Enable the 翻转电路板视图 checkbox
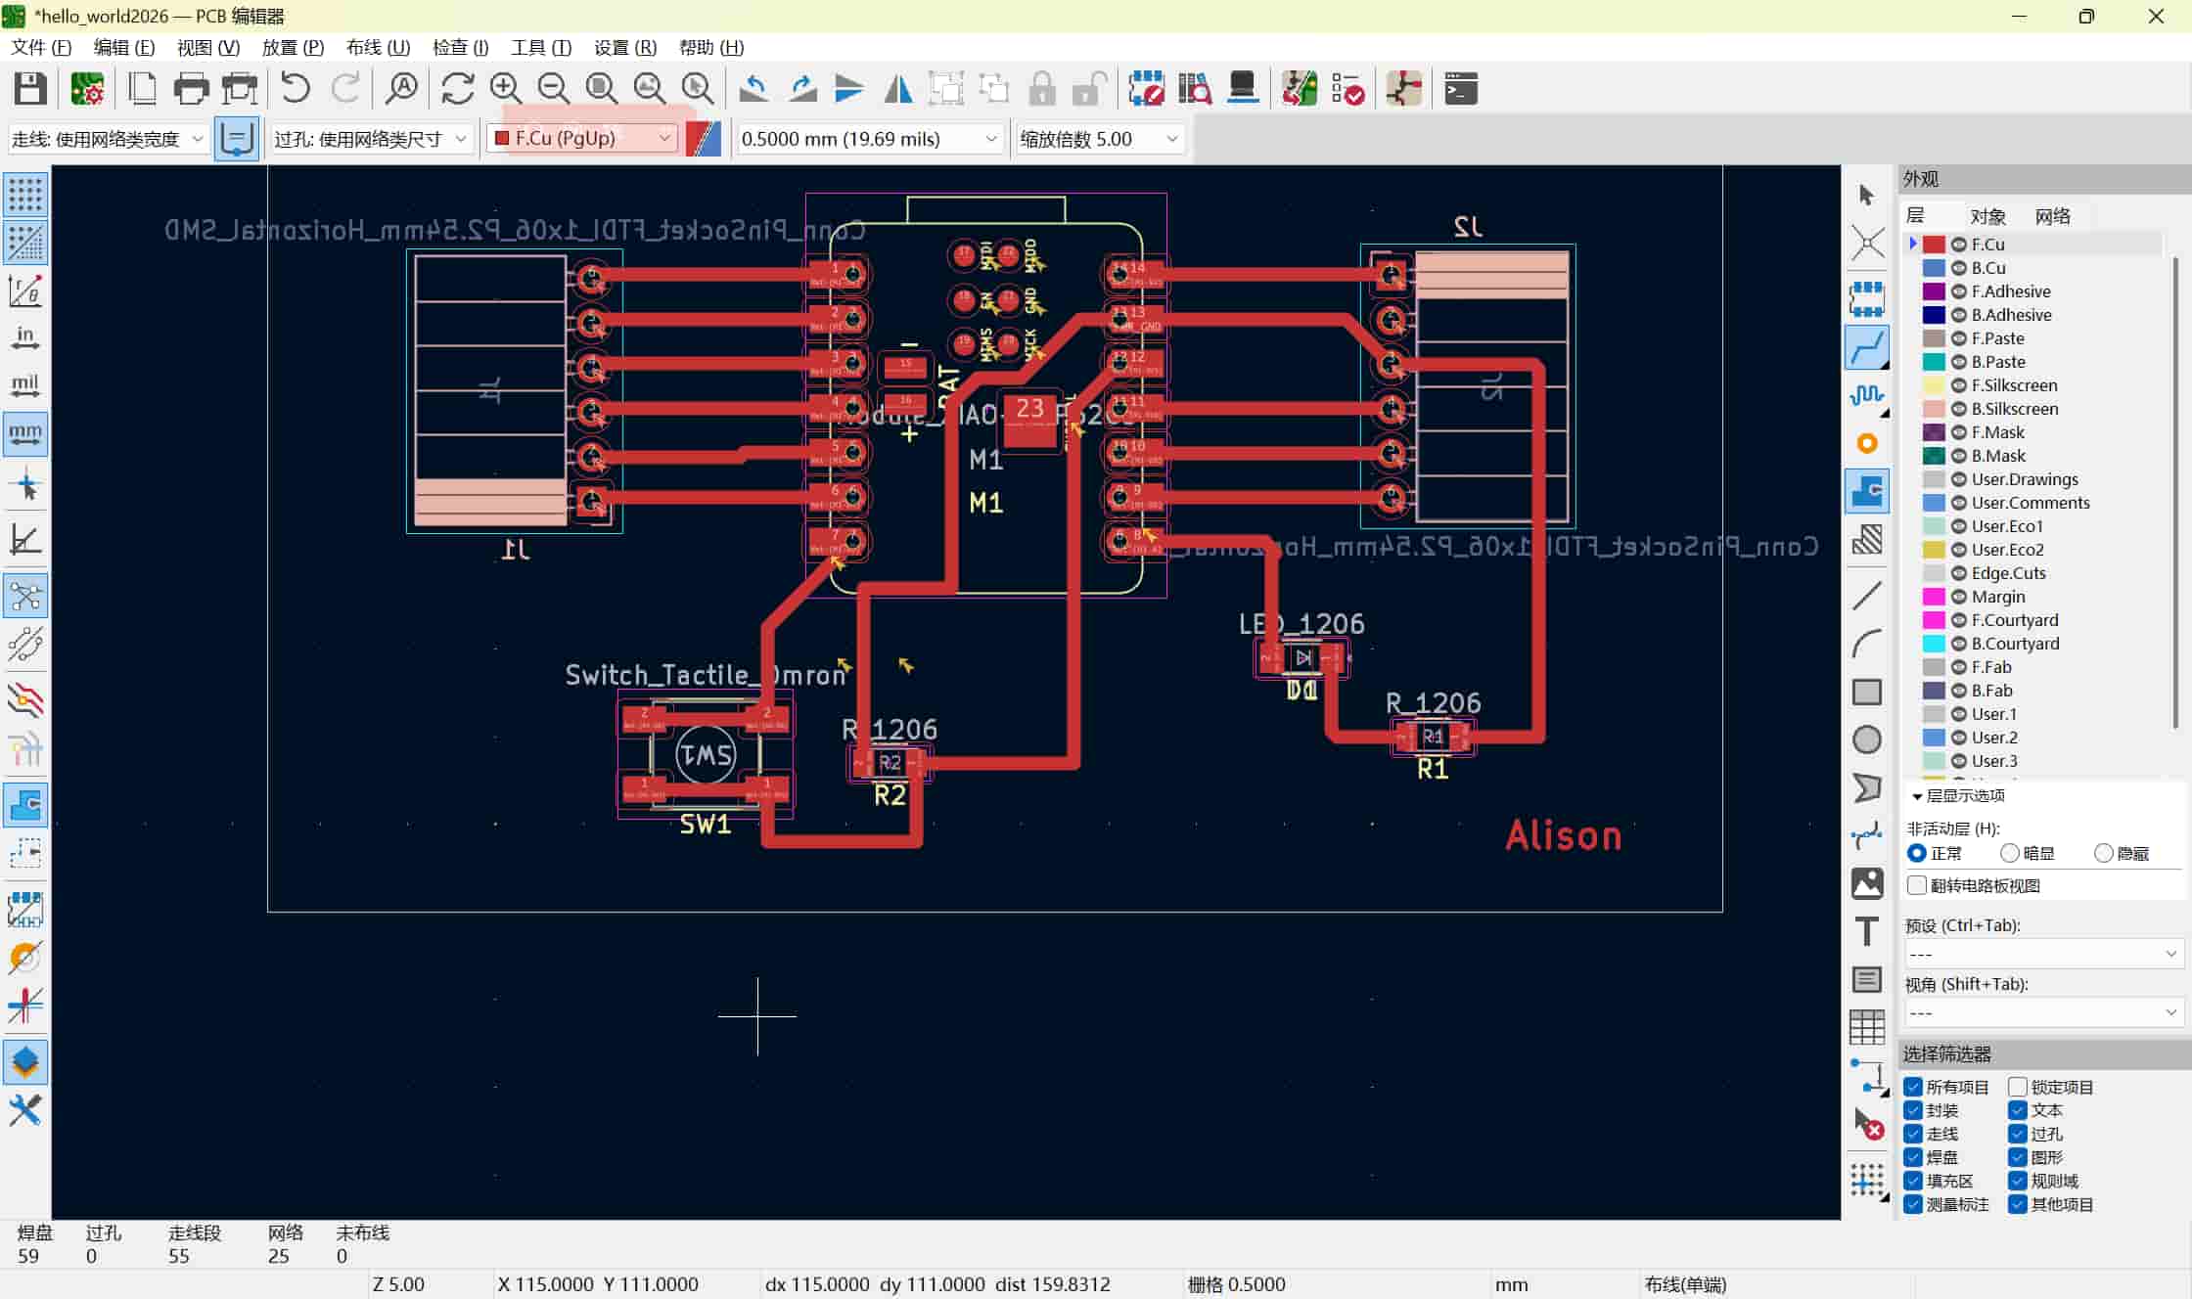 [x=1917, y=884]
